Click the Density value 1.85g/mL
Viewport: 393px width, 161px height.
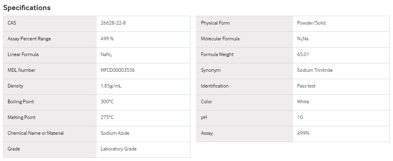pos(111,86)
